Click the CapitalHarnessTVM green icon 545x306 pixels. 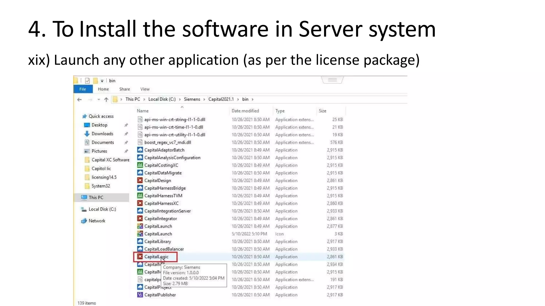click(140, 195)
